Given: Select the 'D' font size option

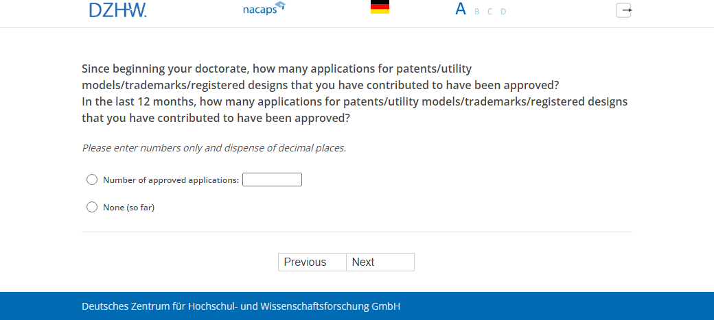Looking at the screenshot, I should [x=503, y=12].
